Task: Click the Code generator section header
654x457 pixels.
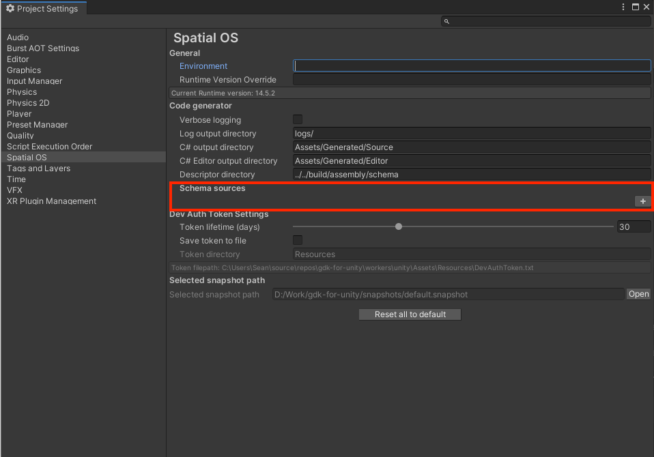Action: 200,106
